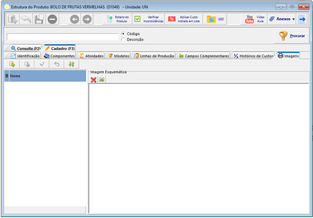
Task: Click the undo arrow toolbar icon
Action: coord(26,19)
